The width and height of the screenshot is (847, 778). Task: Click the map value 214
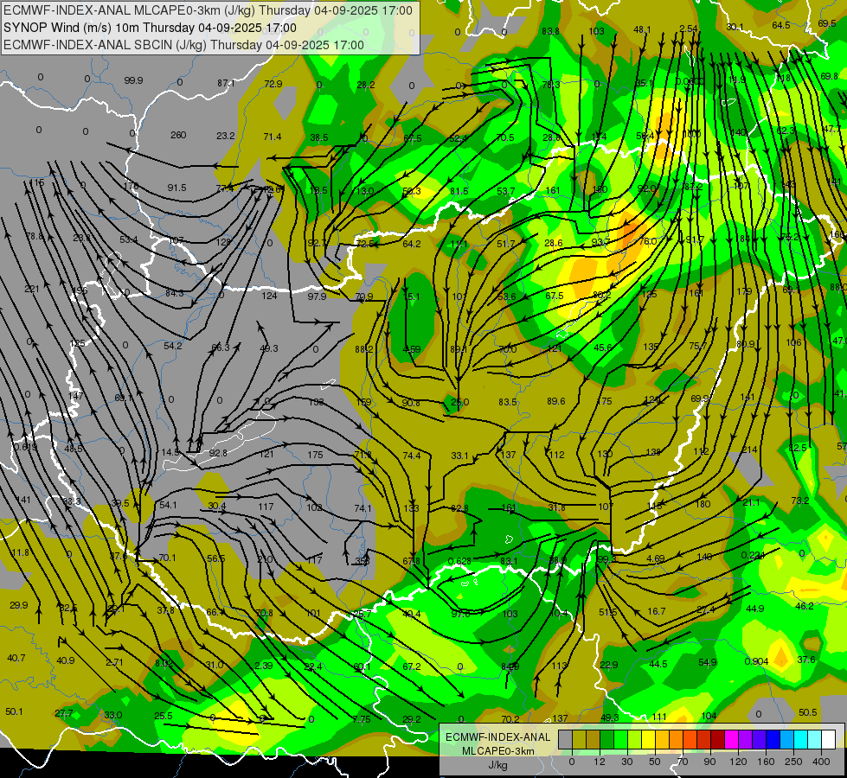[750, 450]
